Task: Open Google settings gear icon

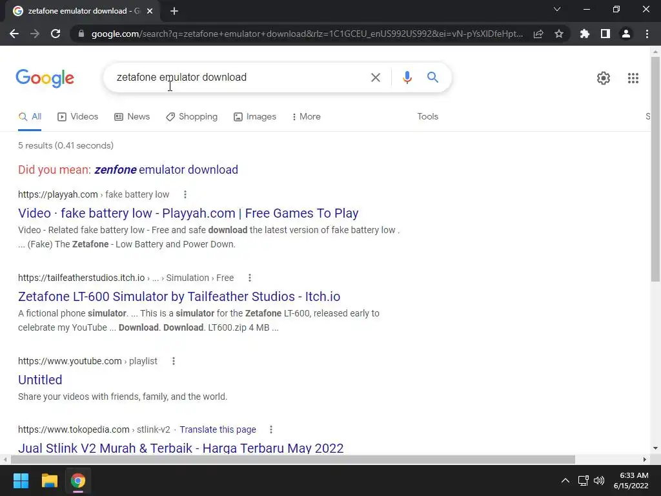Action: (x=604, y=78)
